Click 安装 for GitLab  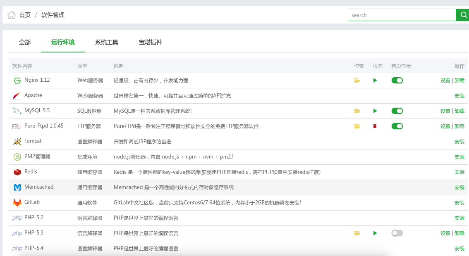pos(459,203)
